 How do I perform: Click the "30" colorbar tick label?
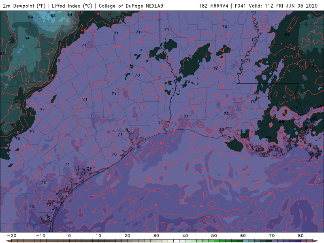point(156,236)
